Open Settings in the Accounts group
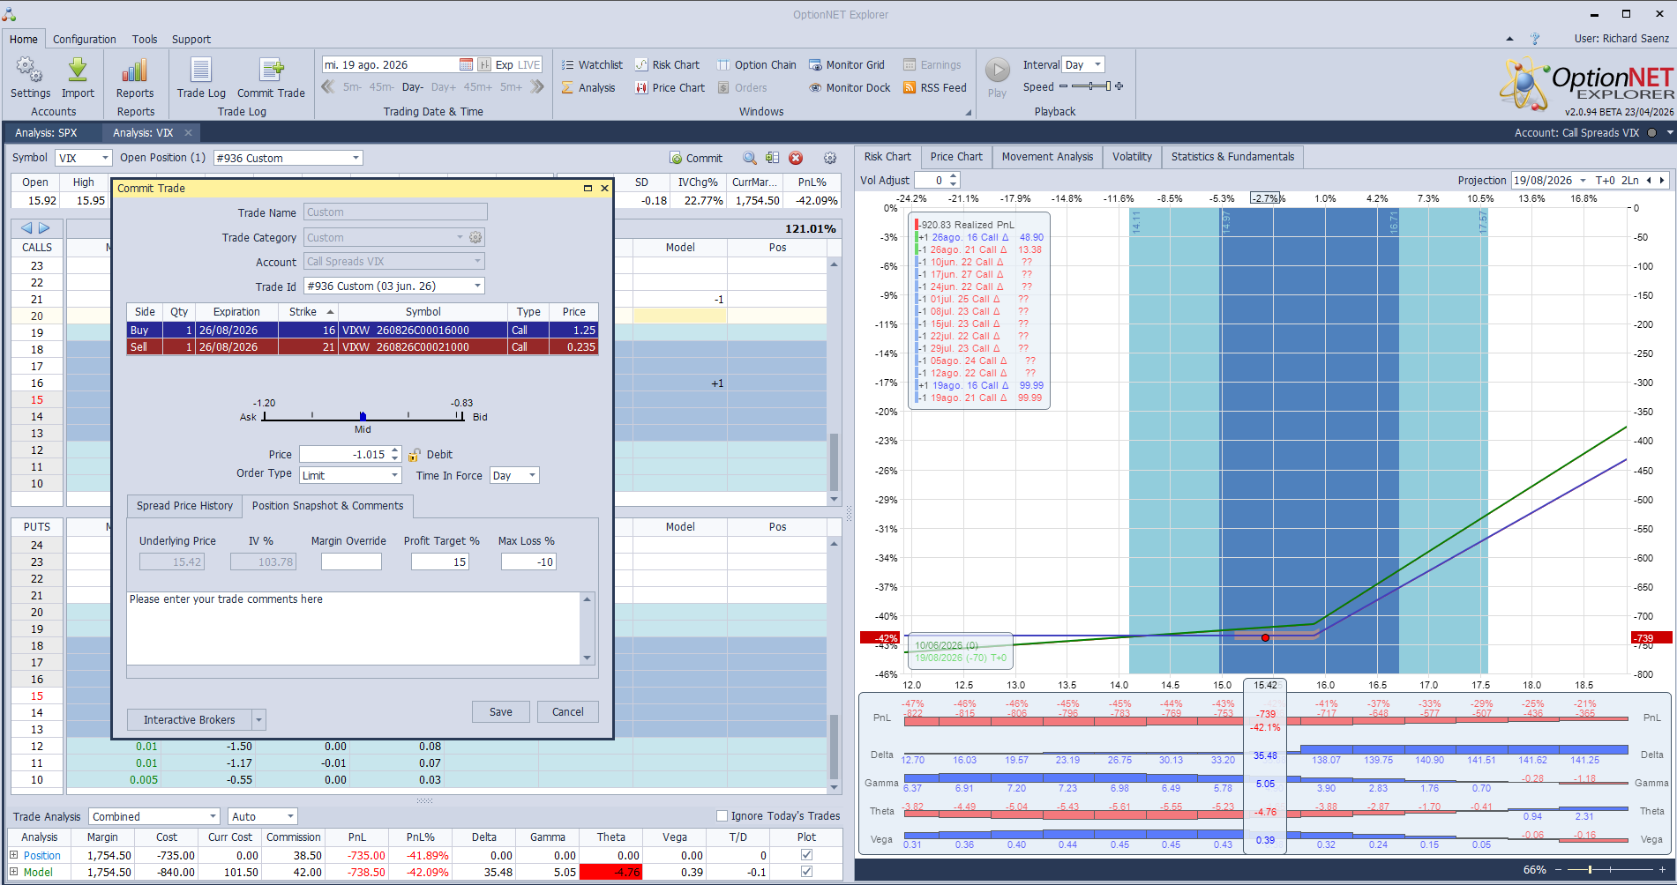The width and height of the screenshot is (1677, 885). click(30, 78)
